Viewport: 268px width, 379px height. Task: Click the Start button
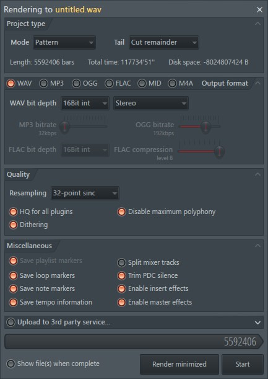(x=243, y=364)
